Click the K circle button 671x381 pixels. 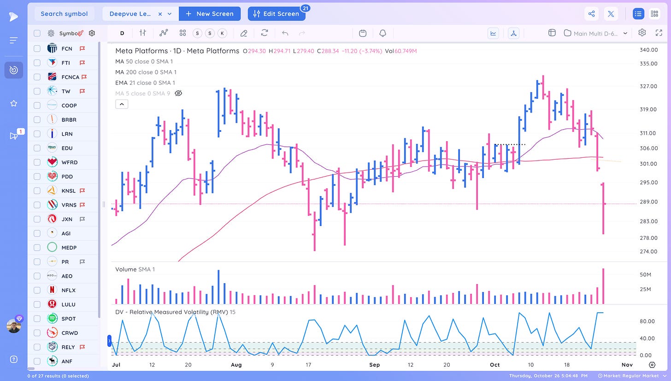[223, 33]
